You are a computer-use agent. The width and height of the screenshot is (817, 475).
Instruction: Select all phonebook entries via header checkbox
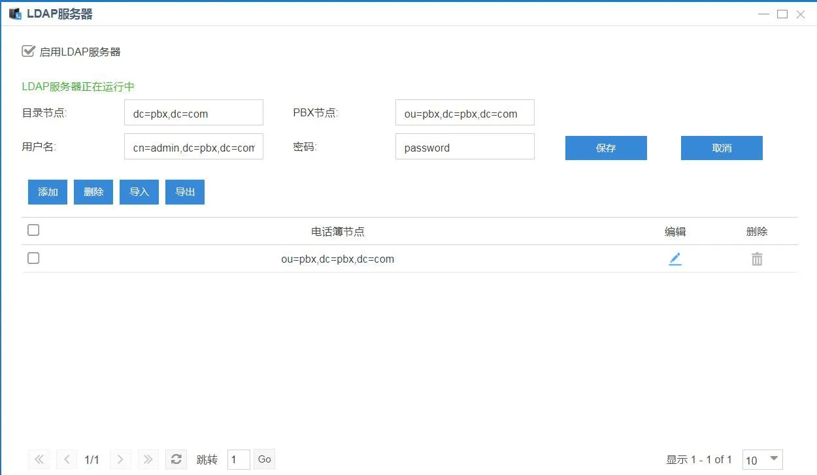(x=33, y=230)
